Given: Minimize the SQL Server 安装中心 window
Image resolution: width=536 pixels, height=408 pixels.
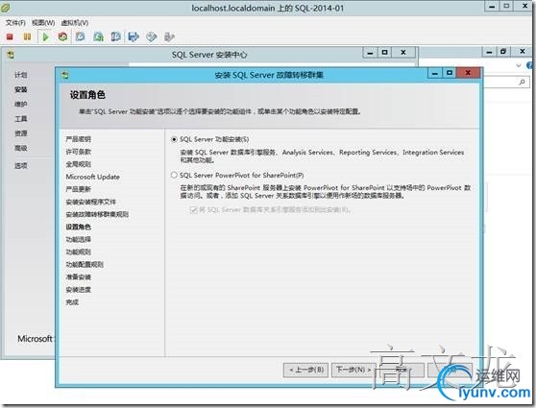Looking at the screenshot, I should pyautogui.click(x=370, y=53).
